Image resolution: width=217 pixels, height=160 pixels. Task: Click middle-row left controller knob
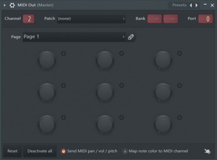[47, 92]
